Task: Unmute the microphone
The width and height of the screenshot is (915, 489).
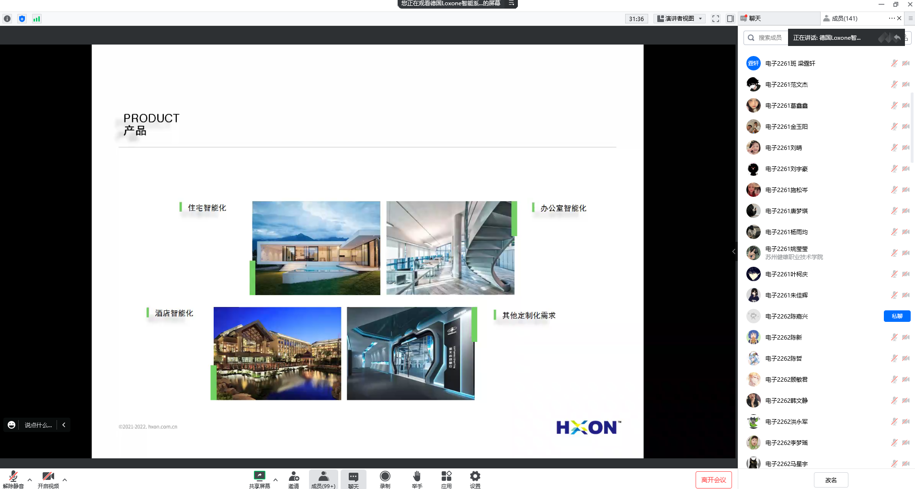Action: point(13,478)
